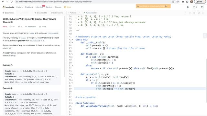Reset code with the revert arrow icon
The height and width of the screenshot is (116, 207).
pos(194,13)
